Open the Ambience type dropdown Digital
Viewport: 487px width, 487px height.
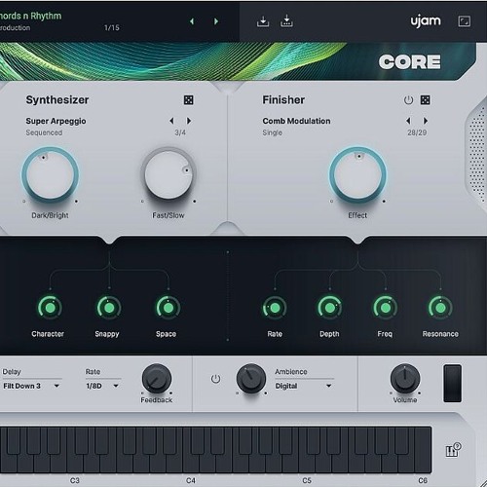304,386
